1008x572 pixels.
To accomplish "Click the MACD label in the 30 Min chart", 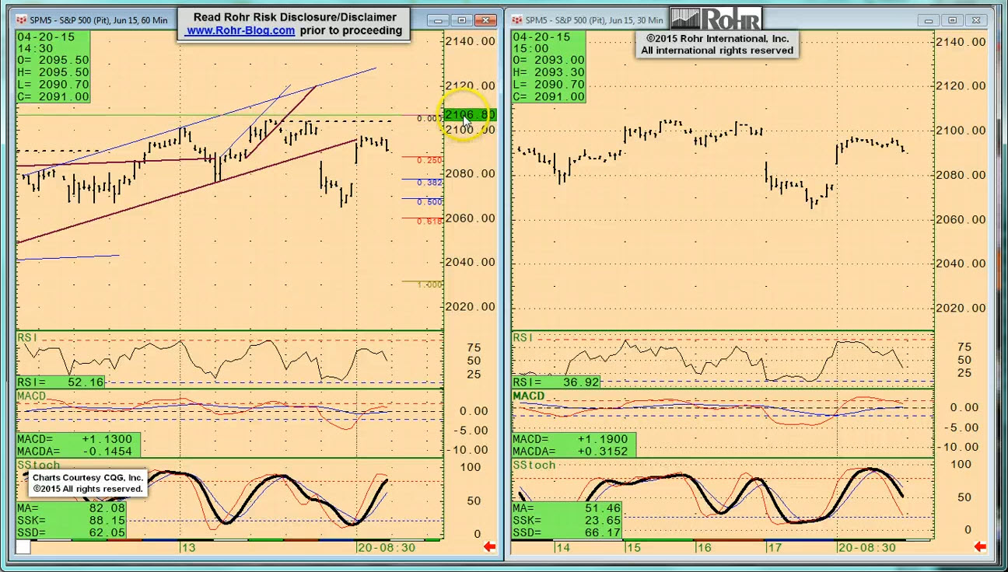I will click(529, 396).
